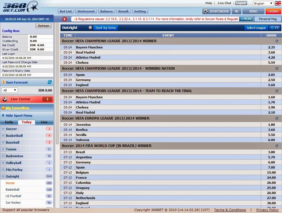
Task: Refresh the Winning Nation section
Action: [277, 69]
